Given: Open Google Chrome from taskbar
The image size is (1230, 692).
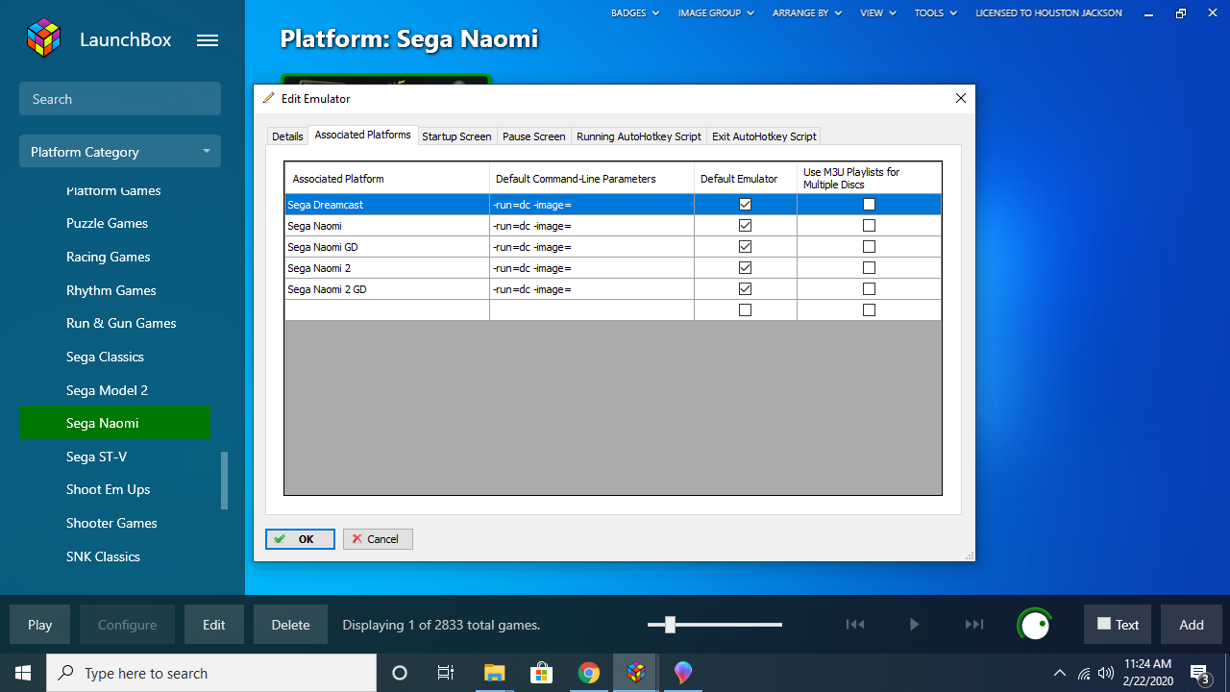Looking at the screenshot, I should [x=589, y=673].
